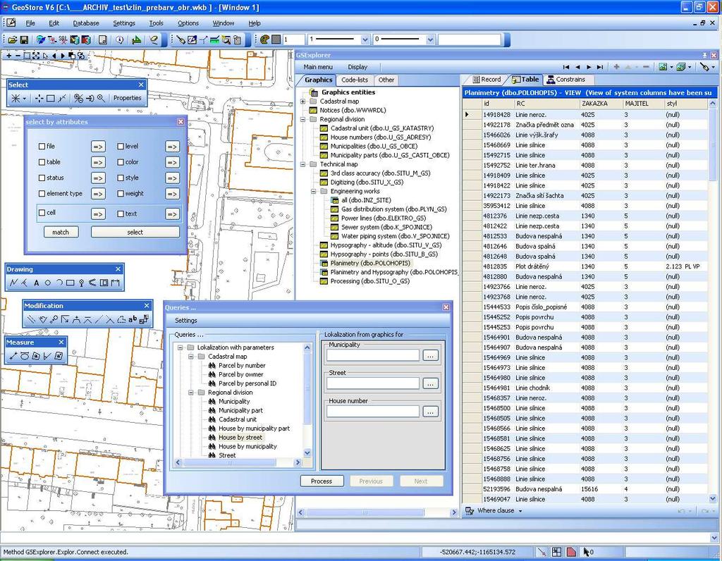Switch to the Record tab
This screenshot has height=561, width=722.
487,80
